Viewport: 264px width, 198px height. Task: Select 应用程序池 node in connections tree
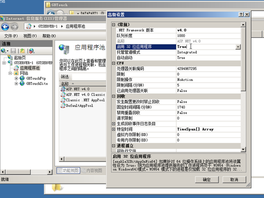click(x=30, y=68)
